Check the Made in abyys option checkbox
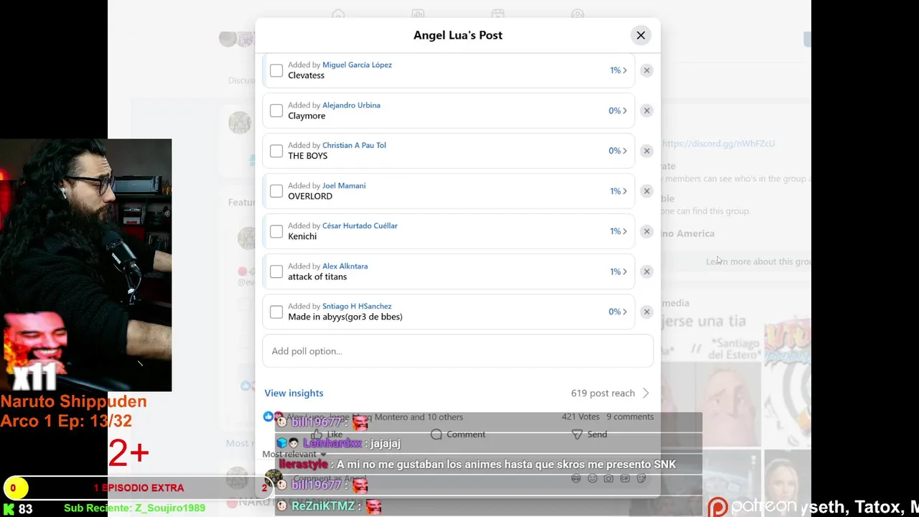The height and width of the screenshot is (517, 919). (x=276, y=312)
